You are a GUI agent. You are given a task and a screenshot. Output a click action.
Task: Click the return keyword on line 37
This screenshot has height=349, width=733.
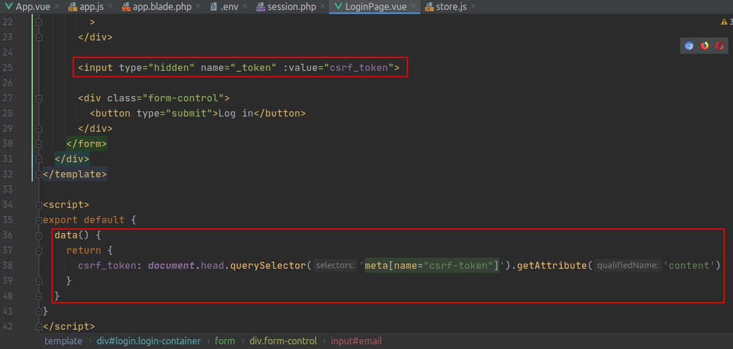[84, 250]
